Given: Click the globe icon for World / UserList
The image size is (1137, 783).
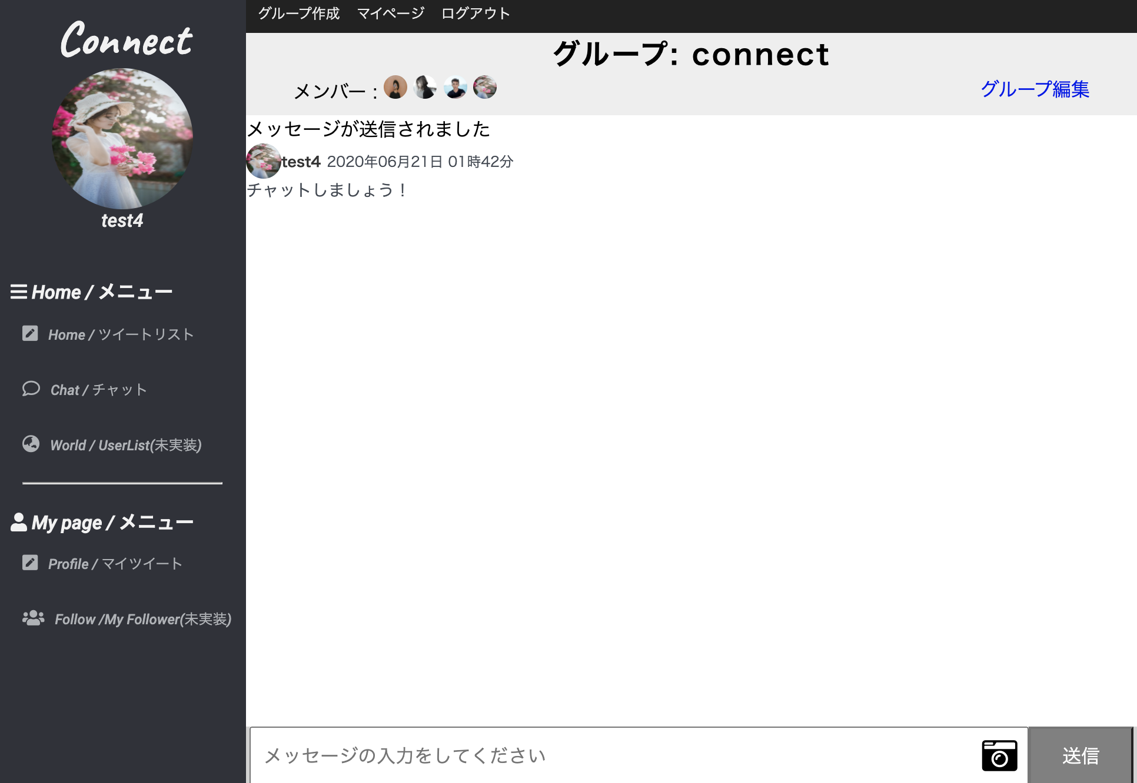Looking at the screenshot, I should point(31,444).
